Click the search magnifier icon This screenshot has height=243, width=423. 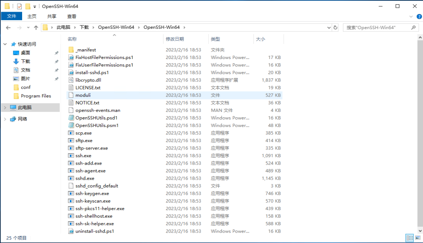(413, 28)
